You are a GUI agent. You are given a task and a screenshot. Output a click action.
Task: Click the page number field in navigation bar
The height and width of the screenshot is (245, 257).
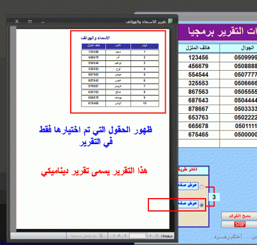coord(138,236)
